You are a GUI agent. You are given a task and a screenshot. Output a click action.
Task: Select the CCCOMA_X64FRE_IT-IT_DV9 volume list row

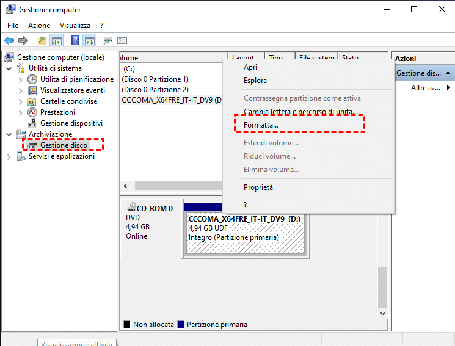[x=172, y=100]
